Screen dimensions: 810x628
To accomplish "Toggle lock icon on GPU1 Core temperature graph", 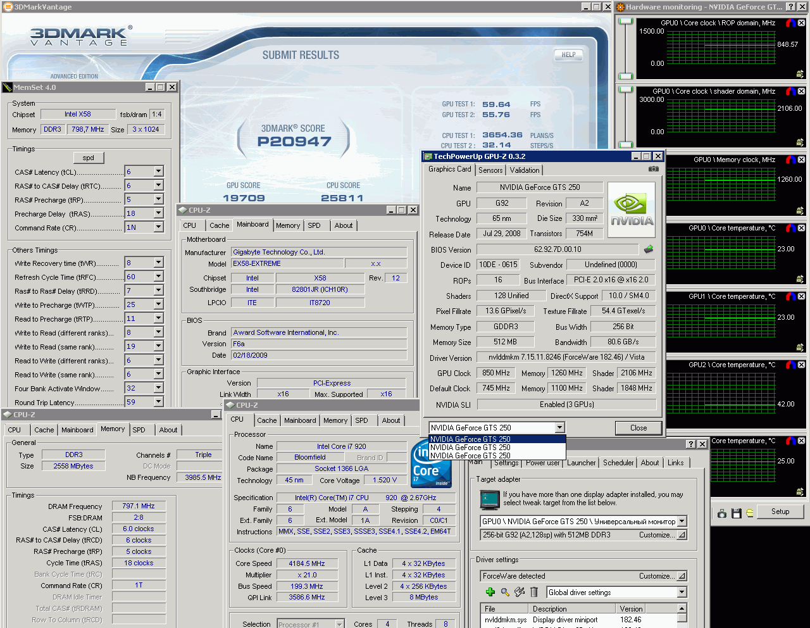I will [x=800, y=348].
